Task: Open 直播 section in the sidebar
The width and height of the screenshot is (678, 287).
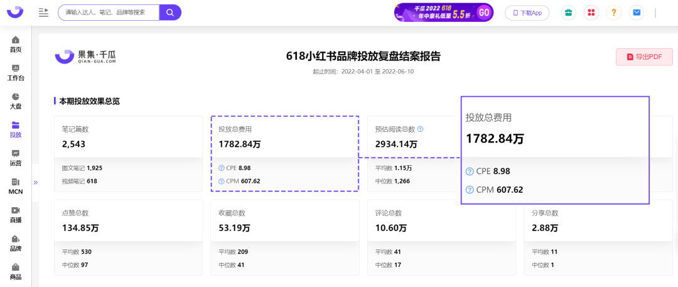Action: (16, 214)
